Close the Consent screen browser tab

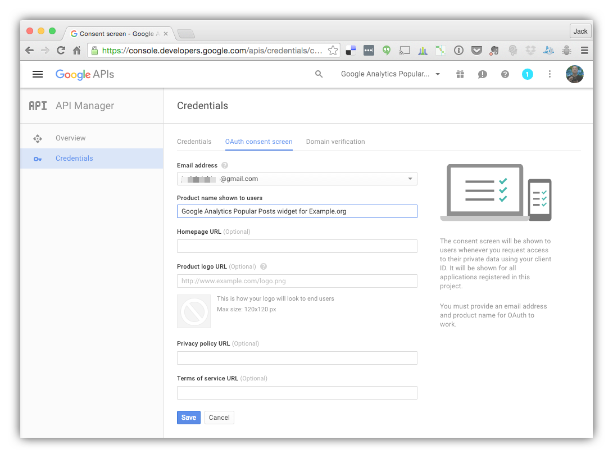tap(166, 34)
